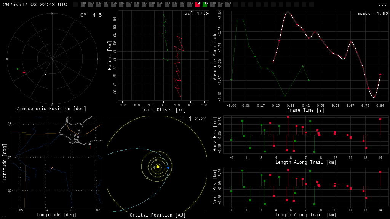The height and width of the screenshot is (219, 390).
Task: Click the lowest green light-curve point
Action: coord(285,96)
